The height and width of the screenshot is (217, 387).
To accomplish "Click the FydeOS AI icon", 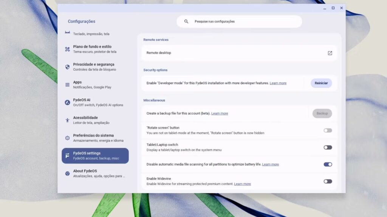I will click(x=67, y=102).
